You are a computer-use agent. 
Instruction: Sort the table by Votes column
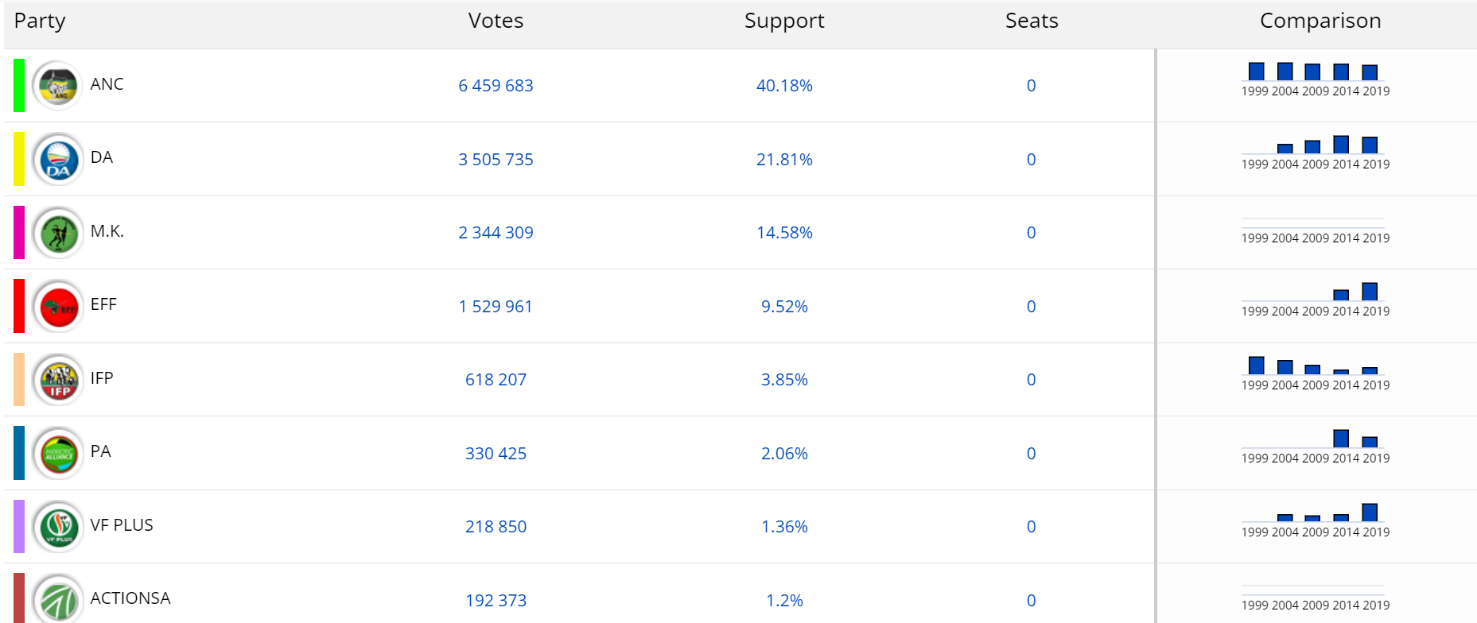[x=496, y=21]
